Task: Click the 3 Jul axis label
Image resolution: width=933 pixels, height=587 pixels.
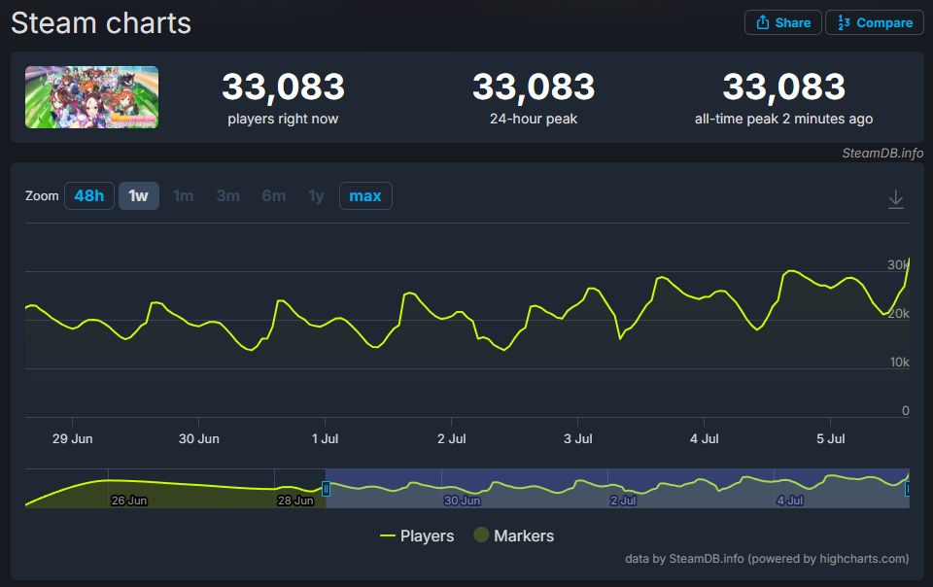Action: [577, 439]
